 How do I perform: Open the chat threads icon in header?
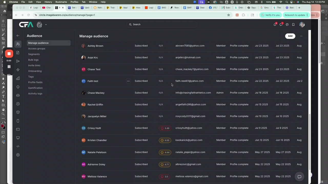pyautogui.click(x=287, y=25)
